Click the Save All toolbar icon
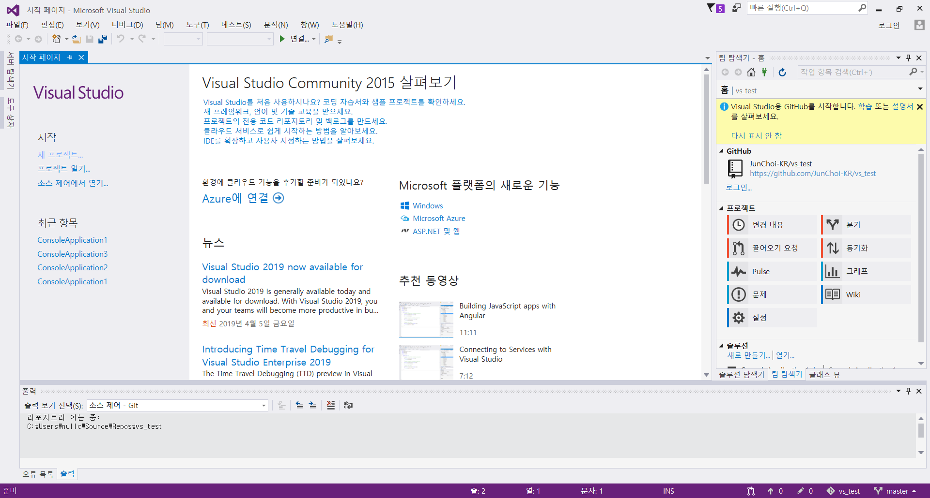The width and height of the screenshot is (930, 498). click(102, 39)
